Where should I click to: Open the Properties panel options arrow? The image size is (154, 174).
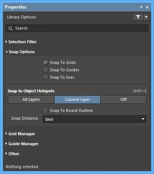141,7
